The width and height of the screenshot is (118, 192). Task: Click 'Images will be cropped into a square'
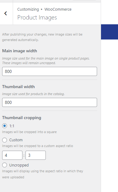pyautogui.click(x=29, y=132)
